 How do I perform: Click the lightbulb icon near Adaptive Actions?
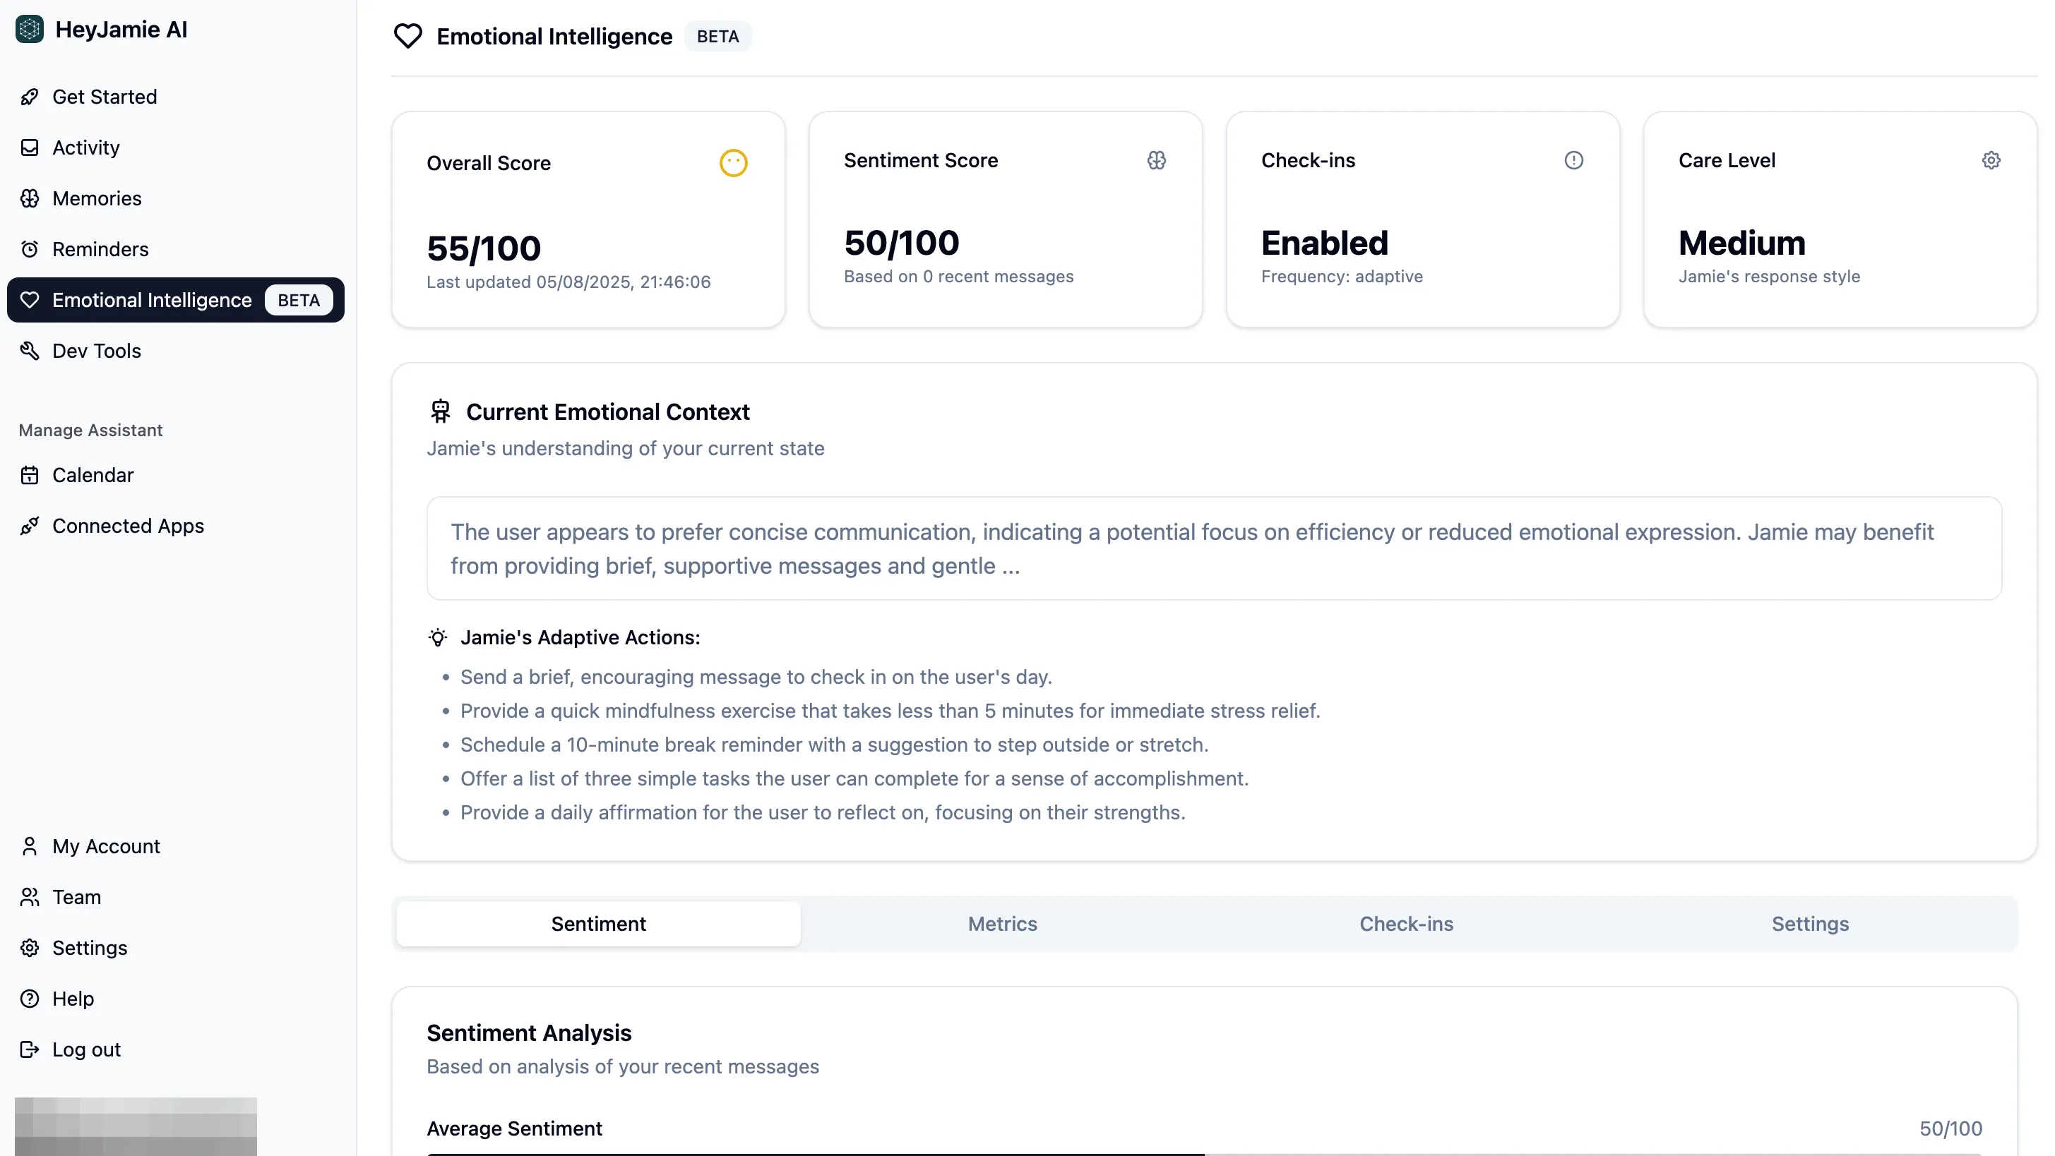[438, 638]
